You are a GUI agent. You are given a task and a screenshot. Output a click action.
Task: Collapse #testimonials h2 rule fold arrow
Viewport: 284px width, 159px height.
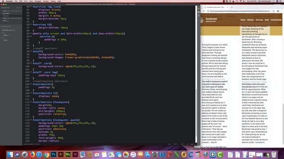pos(31,93)
